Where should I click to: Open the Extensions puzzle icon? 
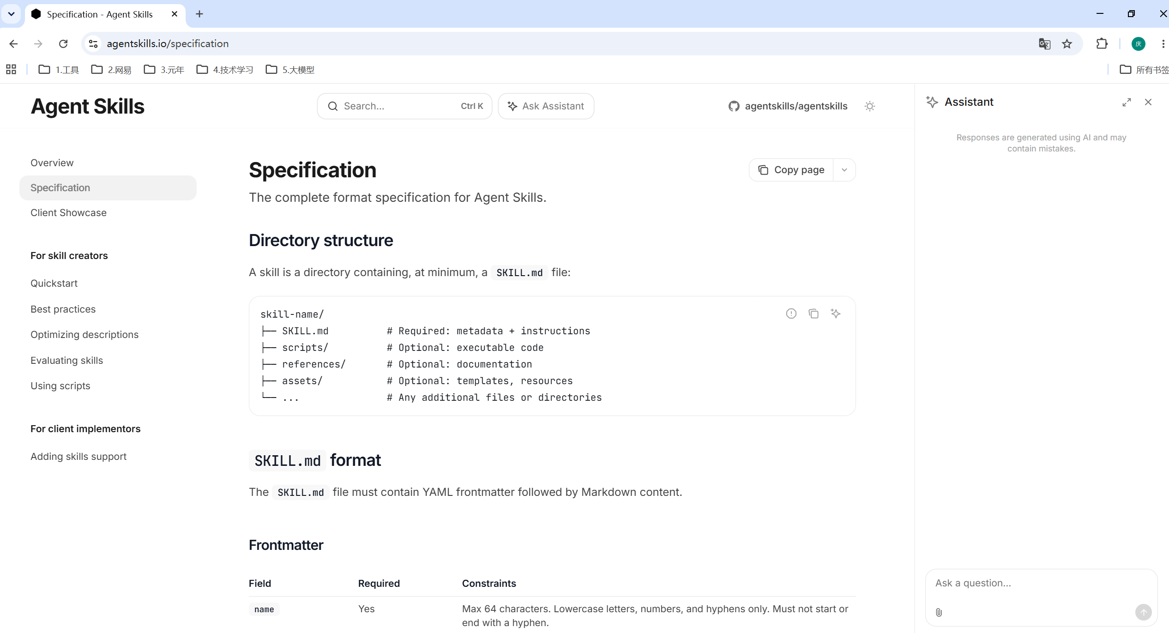[1102, 44]
